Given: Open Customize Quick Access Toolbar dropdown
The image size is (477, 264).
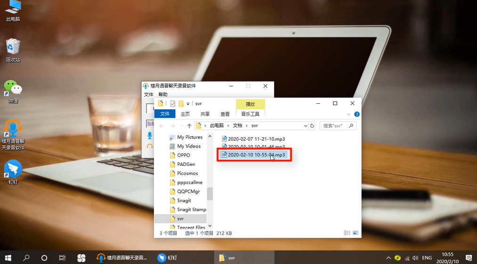Looking at the screenshot, I should click(x=188, y=104).
